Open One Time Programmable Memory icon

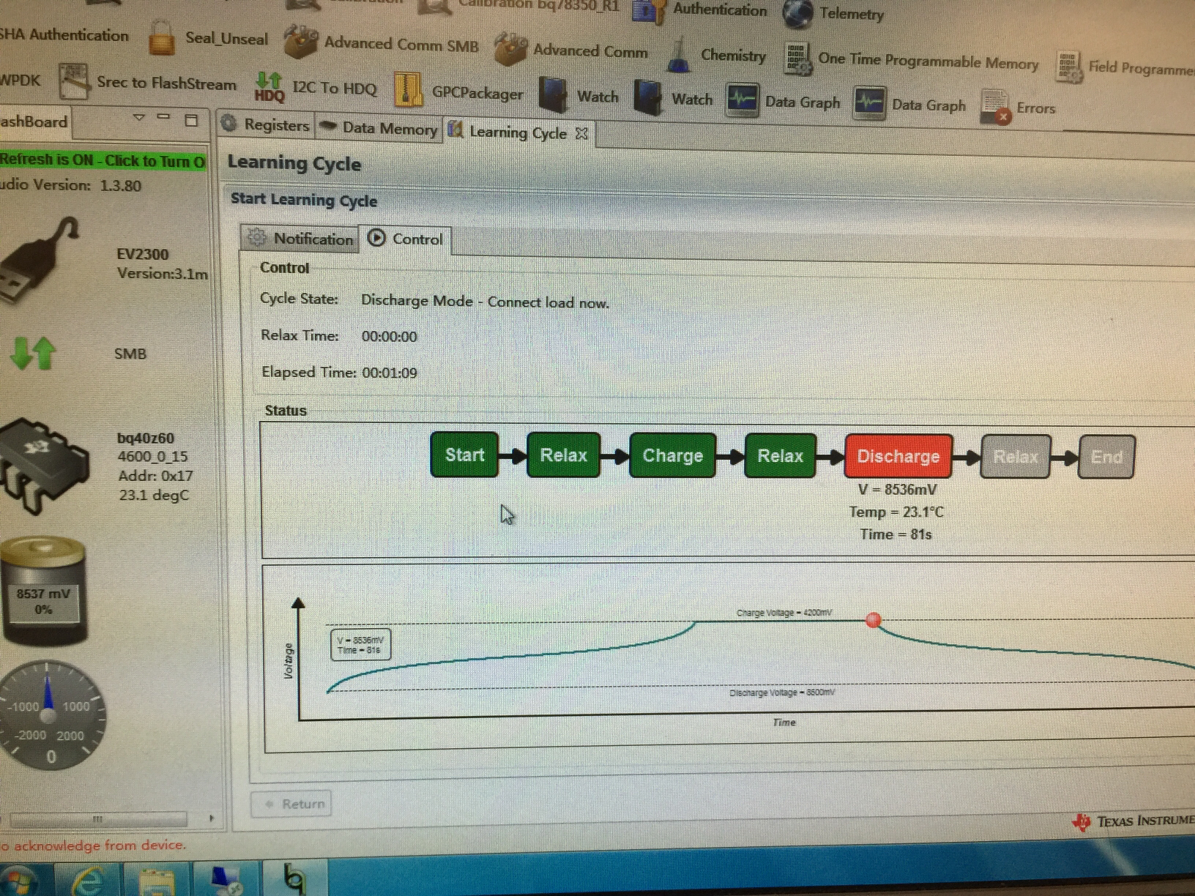tap(797, 58)
